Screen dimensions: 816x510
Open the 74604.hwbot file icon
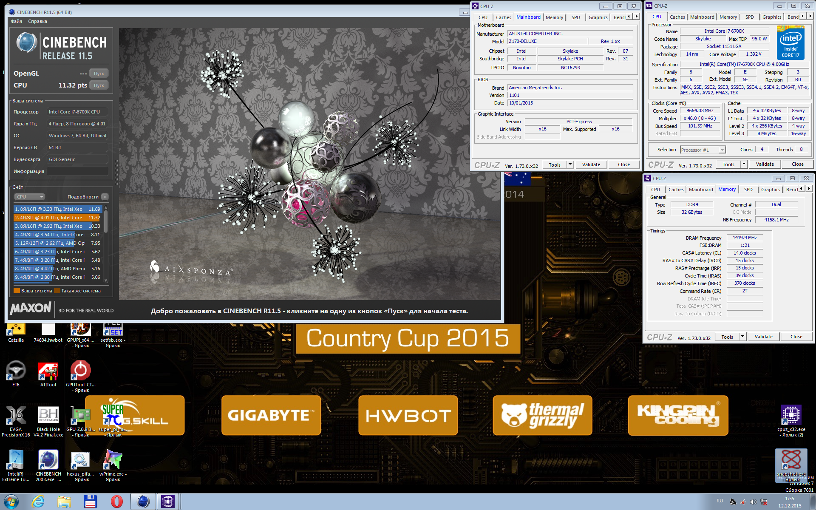tap(48, 332)
